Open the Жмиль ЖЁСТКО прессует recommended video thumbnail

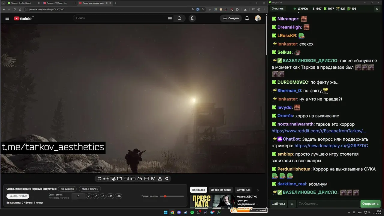pos(212,201)
